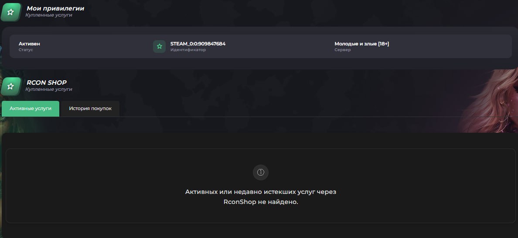Screen dimensions: 518x238
Task: Click Купленные услуги subtitle under Мои привилегии
Action: pyautogui.click(x=49, y=15)
